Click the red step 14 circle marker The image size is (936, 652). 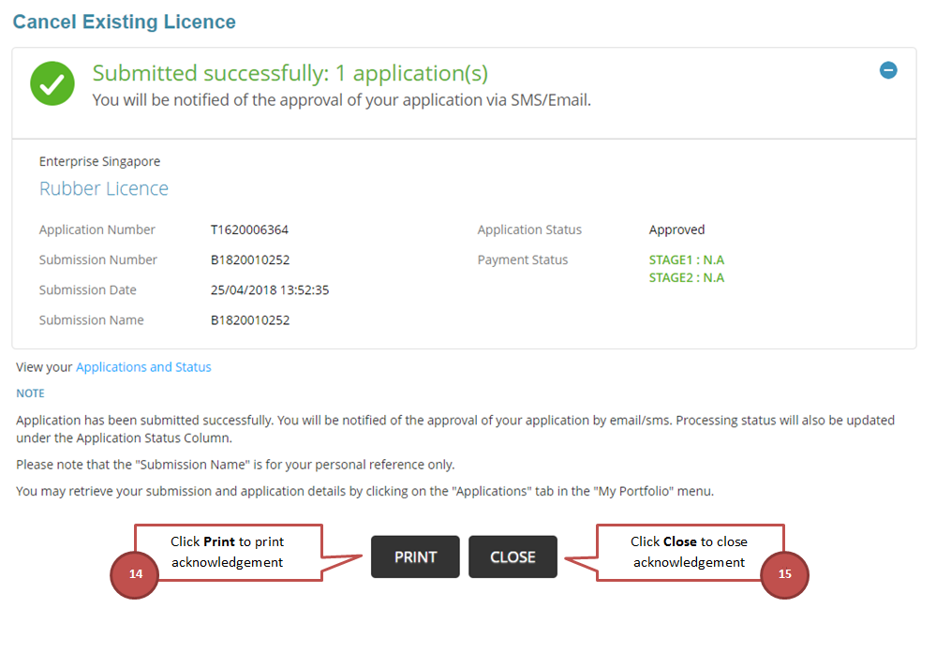(x=135, y=573)
